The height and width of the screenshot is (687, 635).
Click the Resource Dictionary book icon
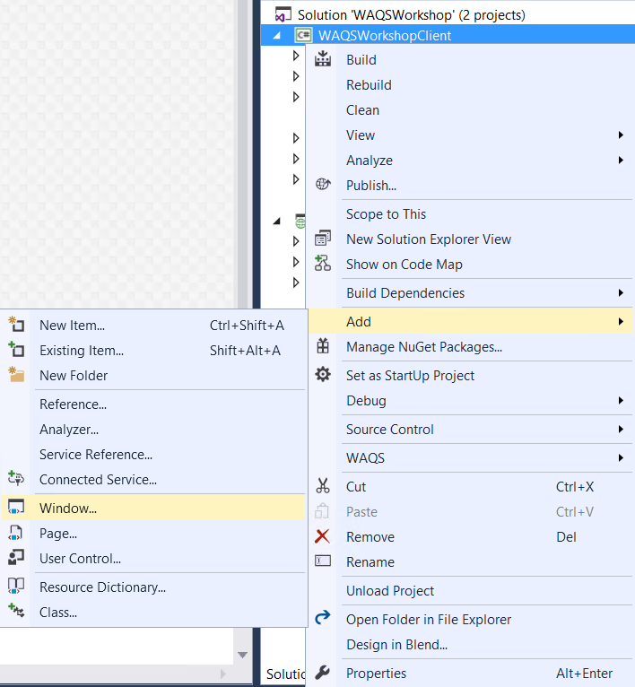pyautogui.click(x=16, y=586)
